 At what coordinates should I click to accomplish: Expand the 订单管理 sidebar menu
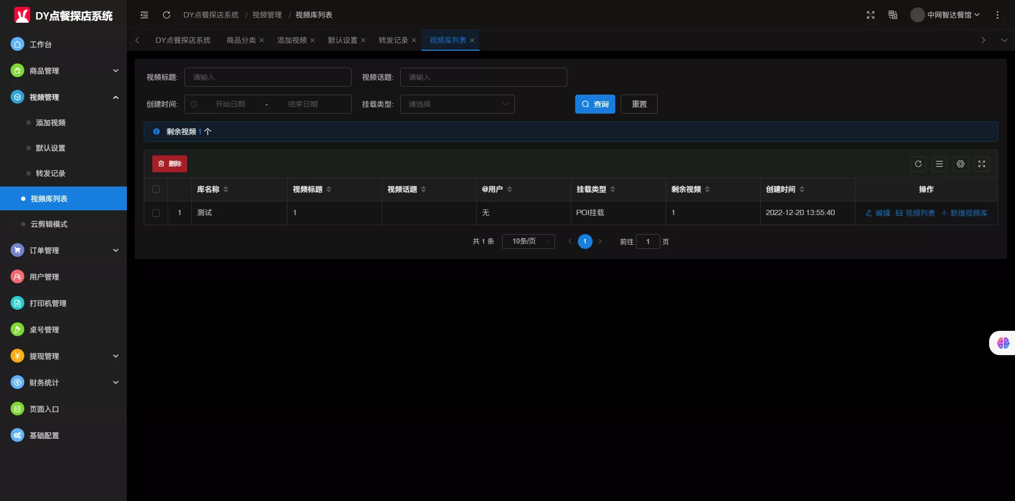click(x=63, y=251)
